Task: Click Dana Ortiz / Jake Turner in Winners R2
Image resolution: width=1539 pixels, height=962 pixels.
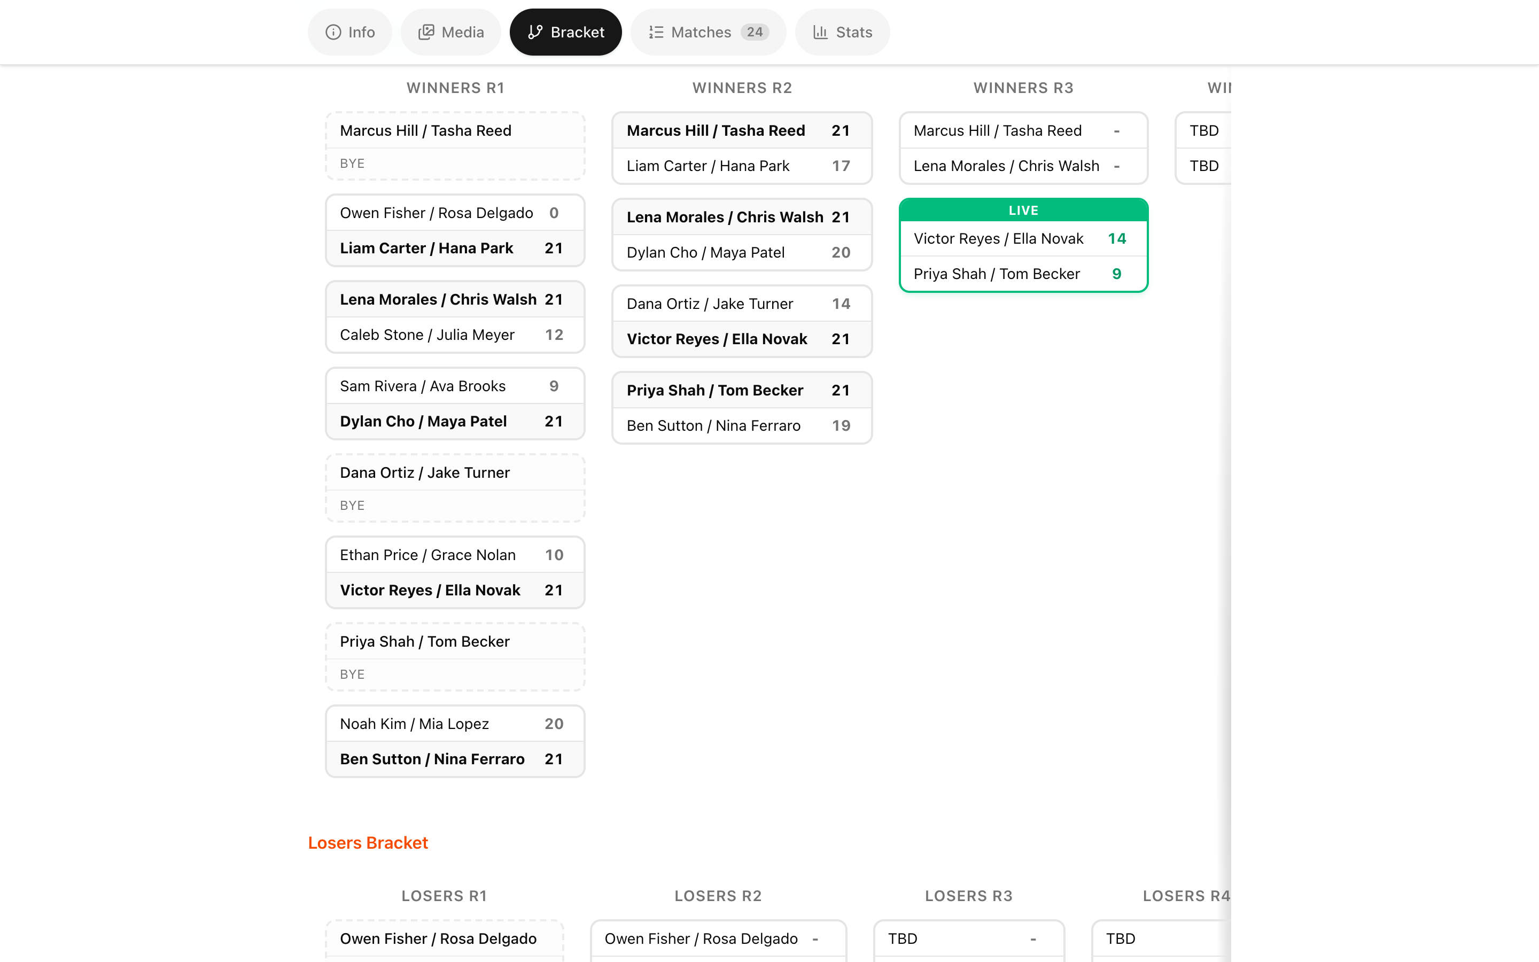Action: [742, 304]
